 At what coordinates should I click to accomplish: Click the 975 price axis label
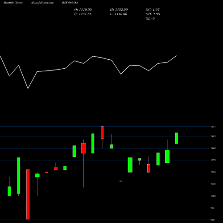[213, 208]
